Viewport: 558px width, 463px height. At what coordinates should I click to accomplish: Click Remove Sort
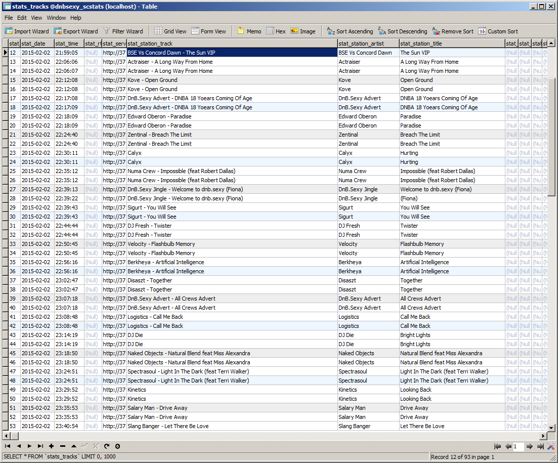(453, 31)
